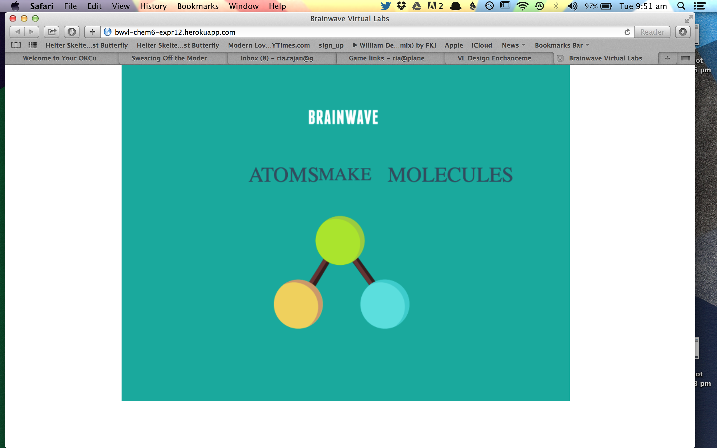Image resolution: width=717 pixels, height=448 pixels.
Task: Open the Help menu
Action: point(277,6)
